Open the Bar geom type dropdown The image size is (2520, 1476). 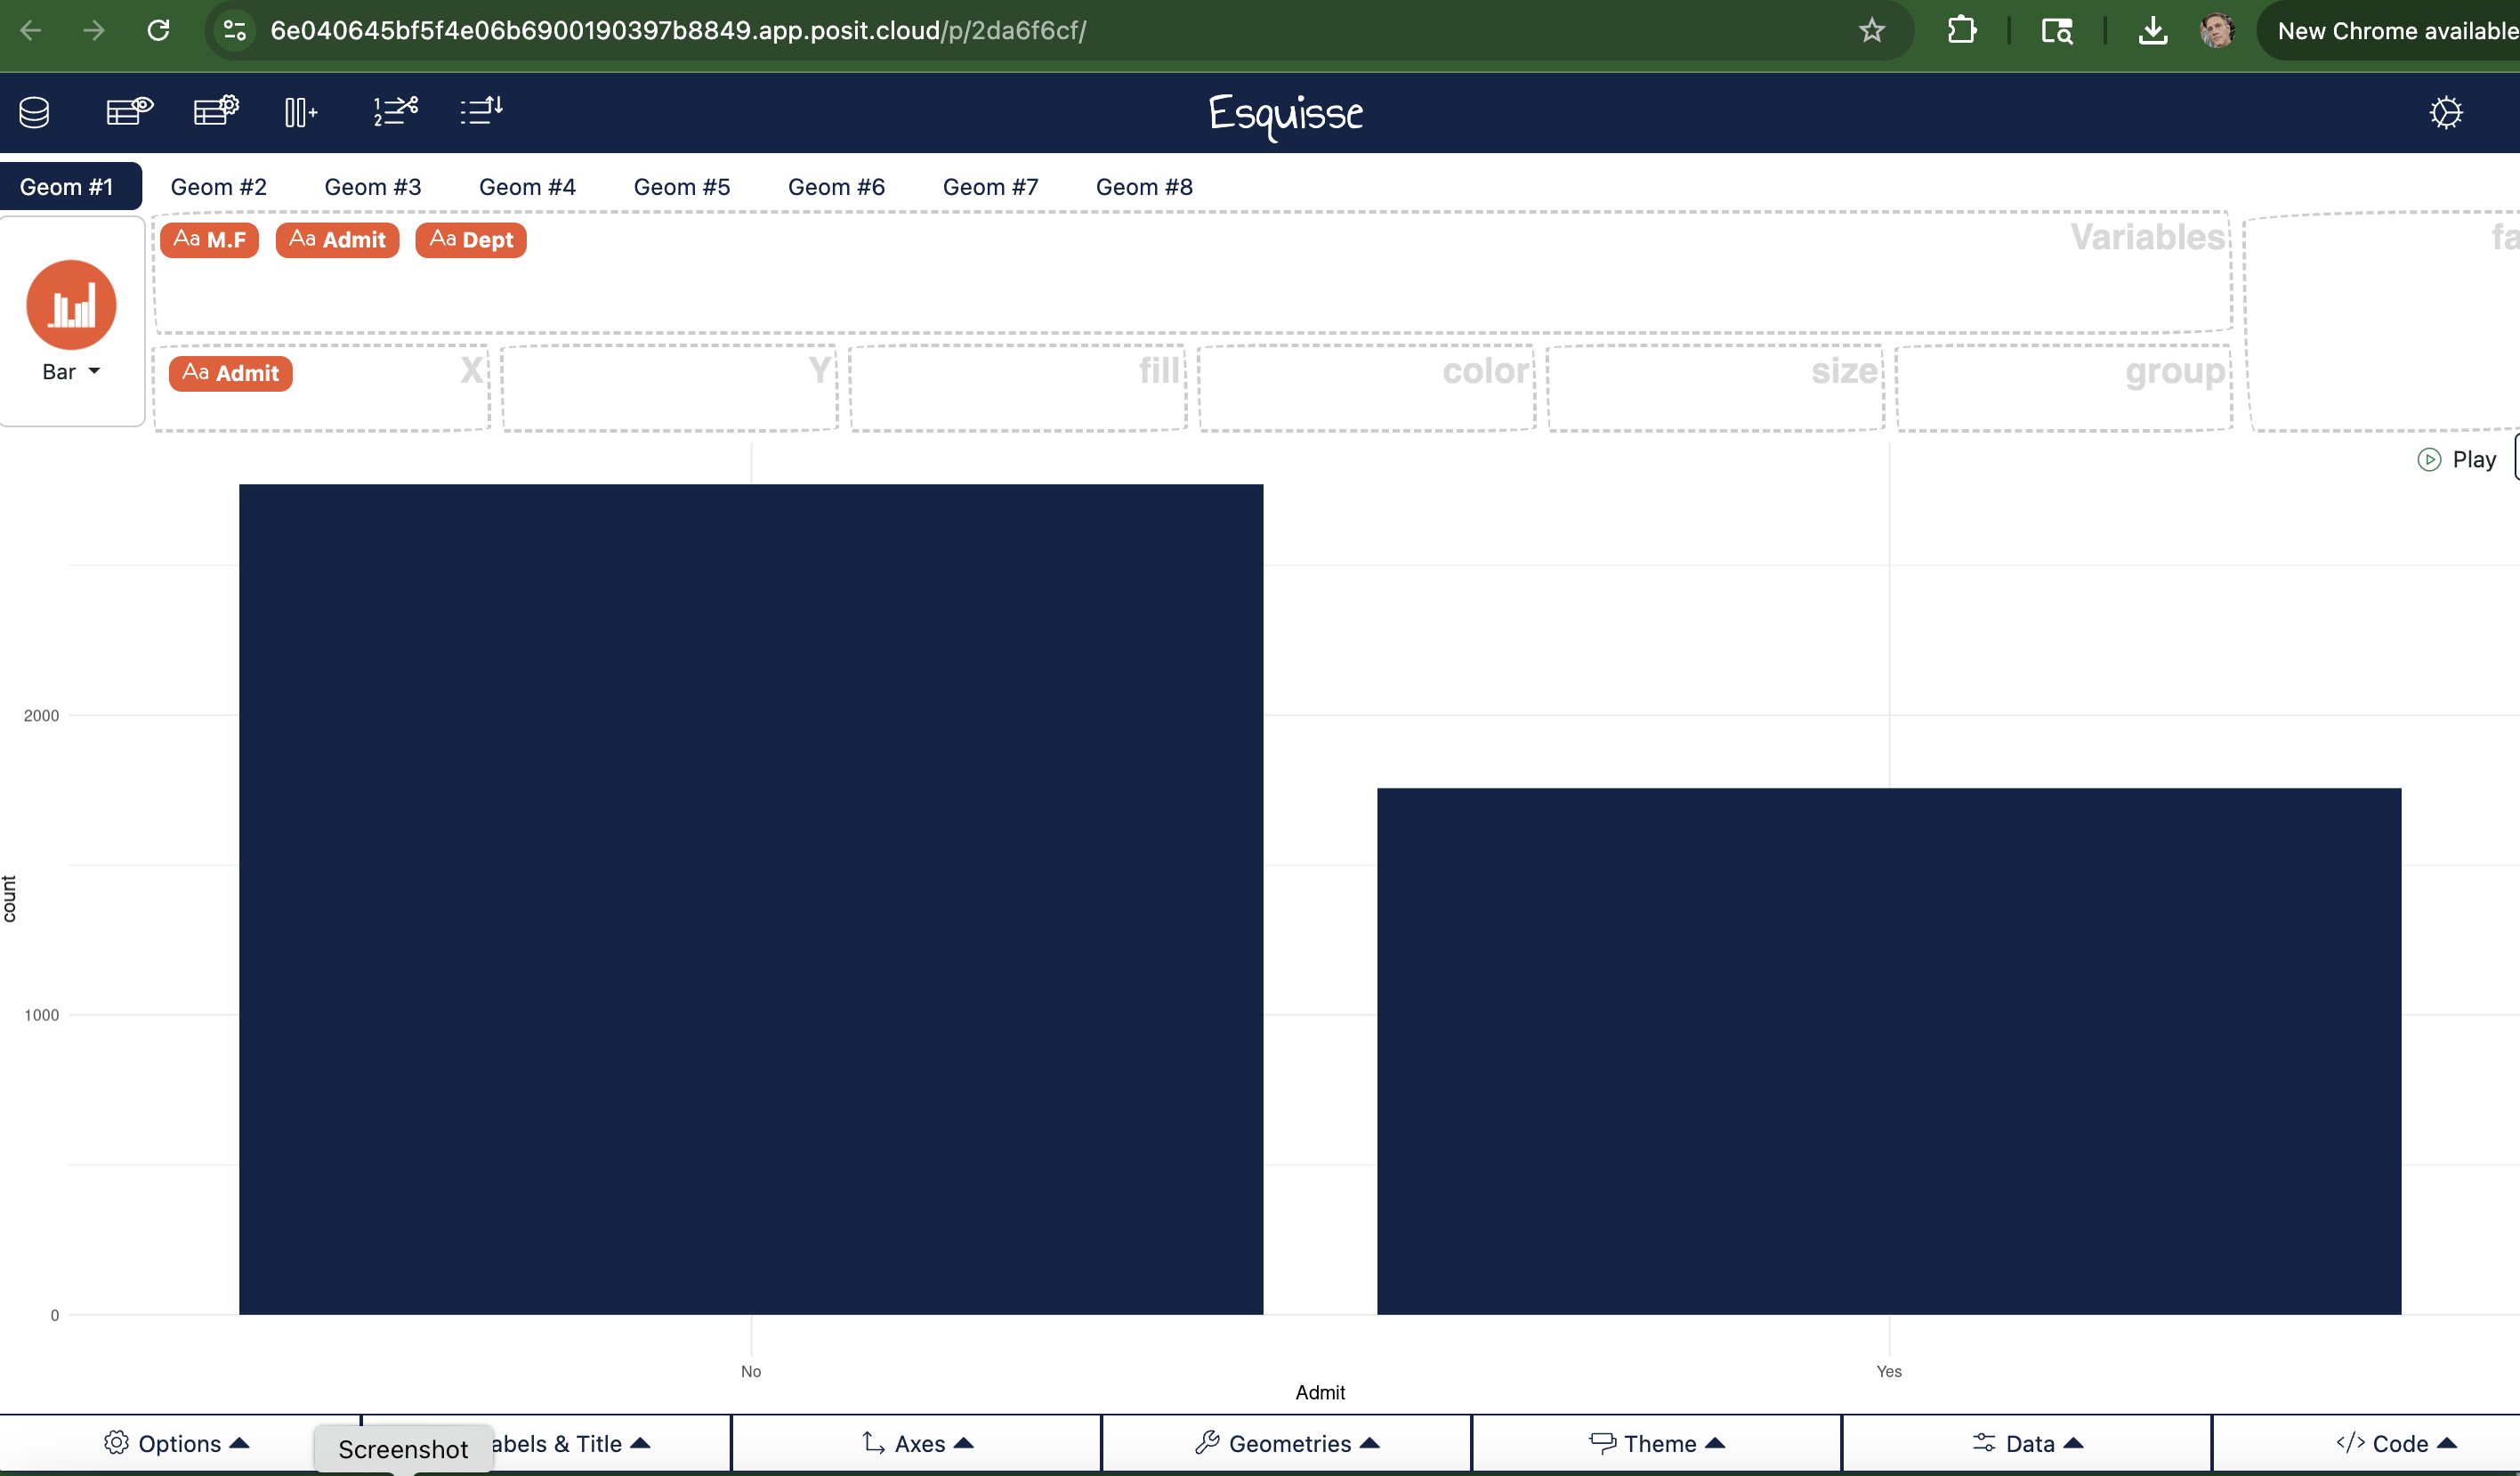click(71, 371)
